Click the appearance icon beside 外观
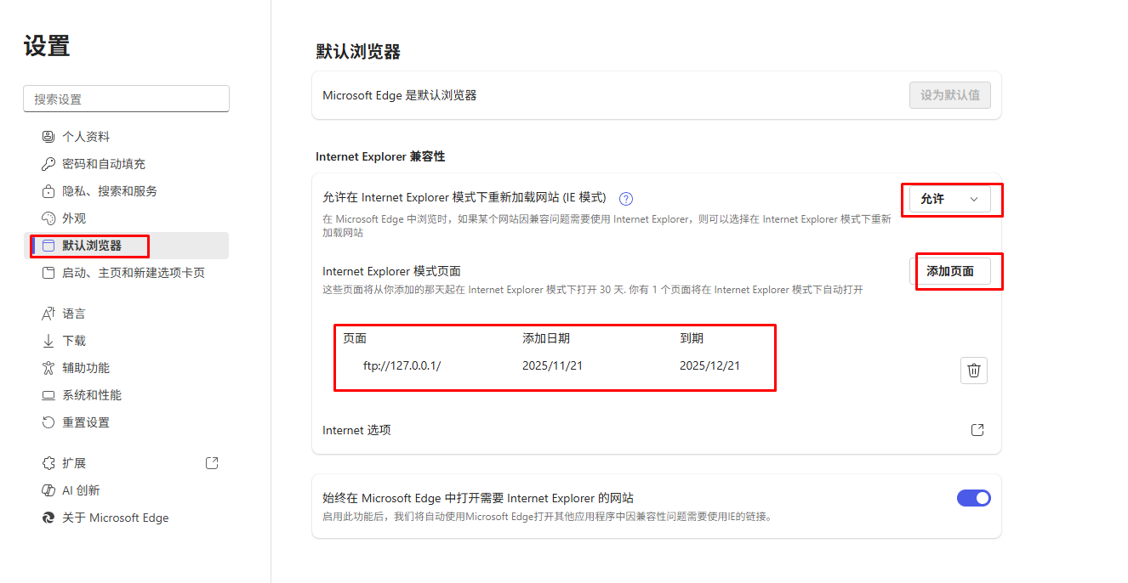 tap(48, 218)
